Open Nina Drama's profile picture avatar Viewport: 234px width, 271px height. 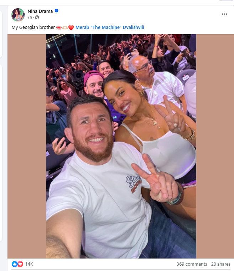click(18, 15)
